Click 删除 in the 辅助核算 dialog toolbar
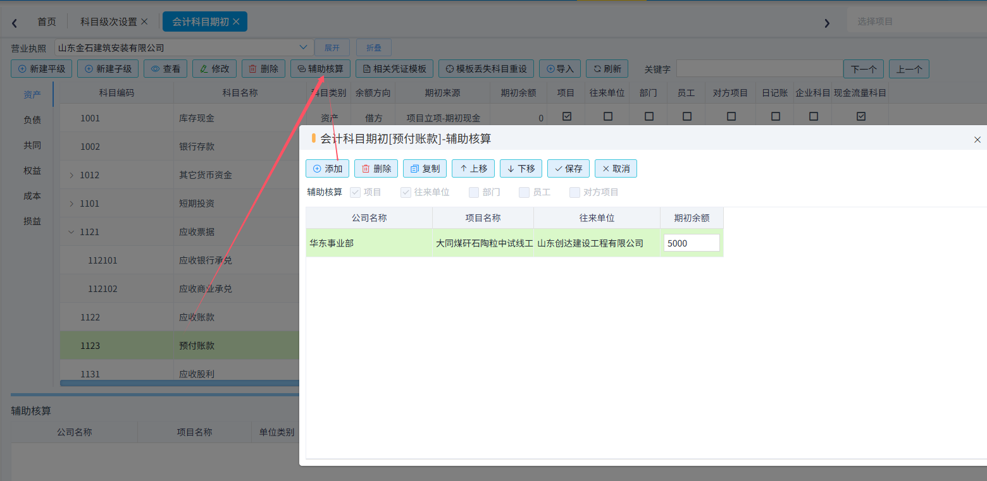The image size is (987, 481). (376, 169)
